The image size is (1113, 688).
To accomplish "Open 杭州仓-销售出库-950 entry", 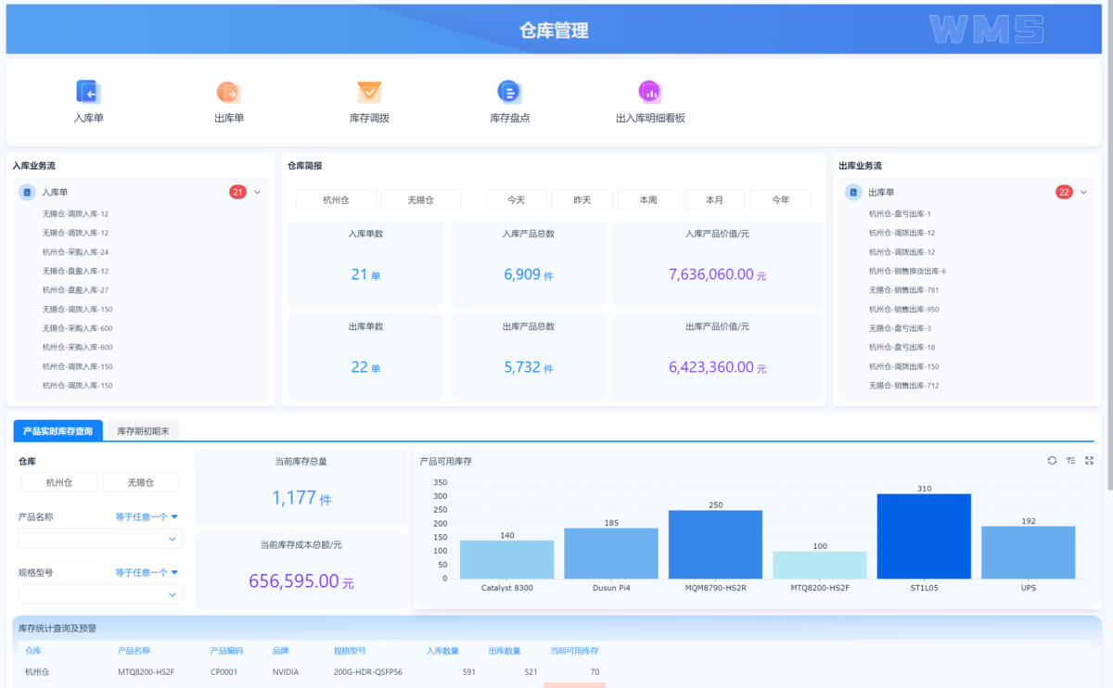I will tap(903, 309).
